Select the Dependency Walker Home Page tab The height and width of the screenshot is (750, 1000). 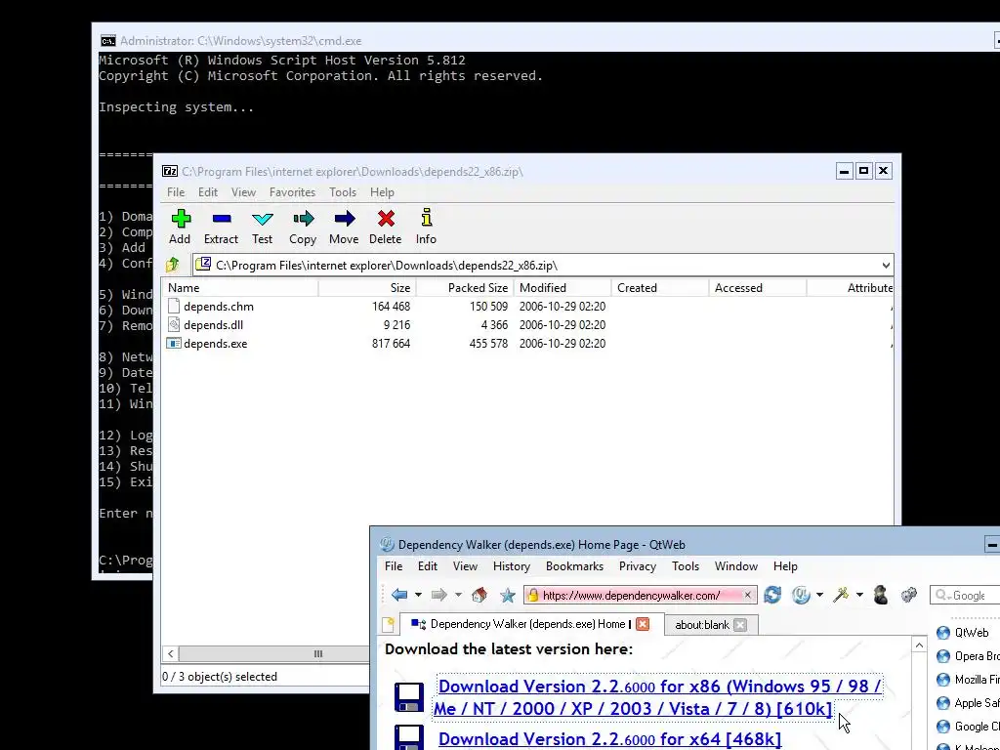530,624
